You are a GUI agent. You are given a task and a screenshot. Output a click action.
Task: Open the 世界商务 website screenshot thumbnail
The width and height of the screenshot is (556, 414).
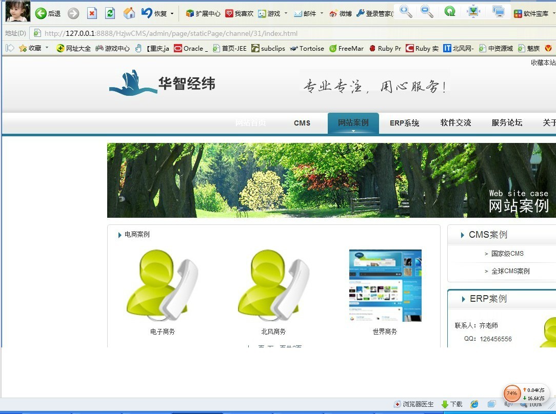click(x=385, y=285)
